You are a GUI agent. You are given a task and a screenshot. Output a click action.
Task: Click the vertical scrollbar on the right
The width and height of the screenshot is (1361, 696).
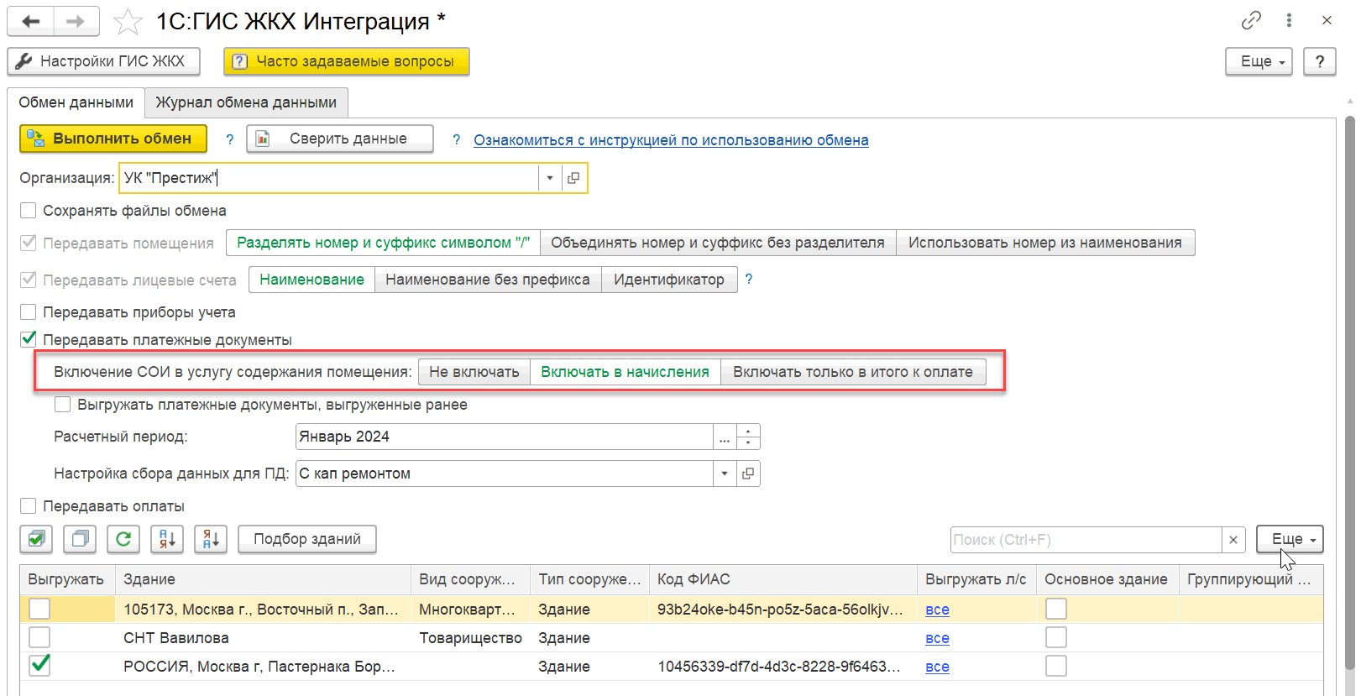click(1349, 395)
